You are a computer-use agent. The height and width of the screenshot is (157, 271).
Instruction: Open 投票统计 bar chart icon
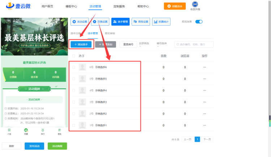[x=155, y=22]
